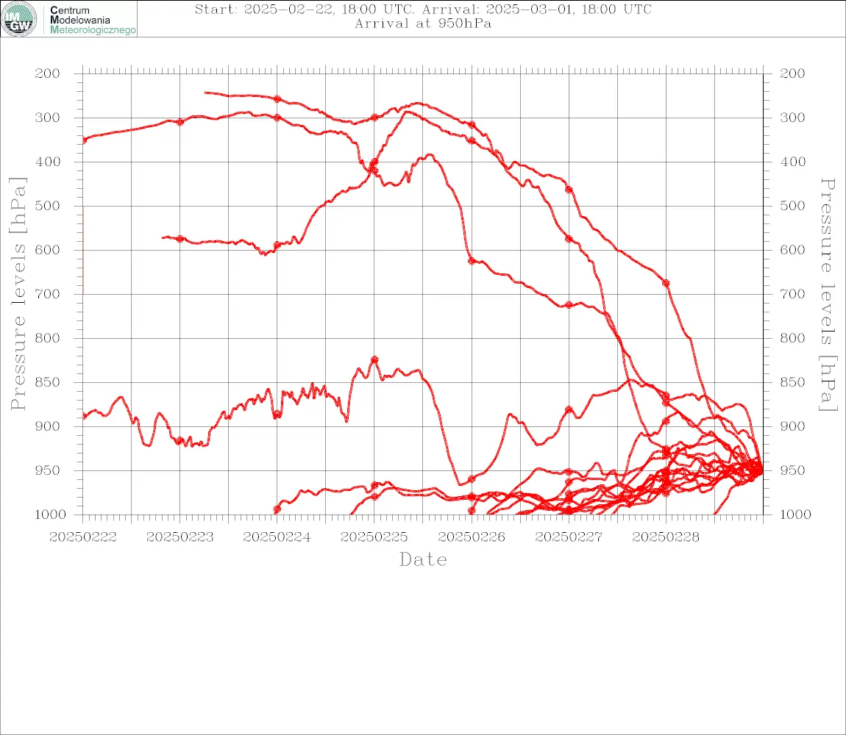
Task: Click date tick label 20250224
Action: coord(277,537)
